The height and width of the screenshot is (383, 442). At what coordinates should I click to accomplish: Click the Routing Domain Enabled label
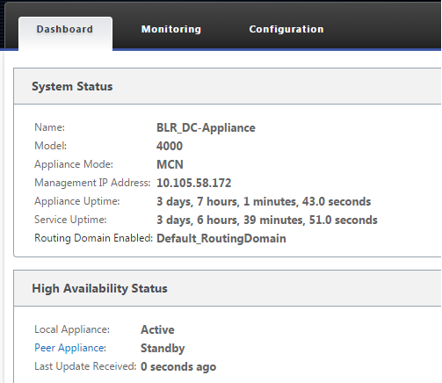click(94, 238)
